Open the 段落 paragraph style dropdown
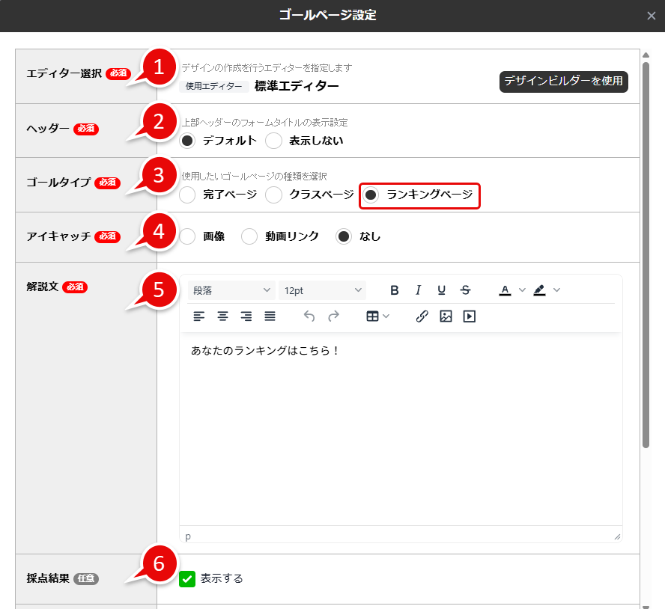 pos(231,290)
